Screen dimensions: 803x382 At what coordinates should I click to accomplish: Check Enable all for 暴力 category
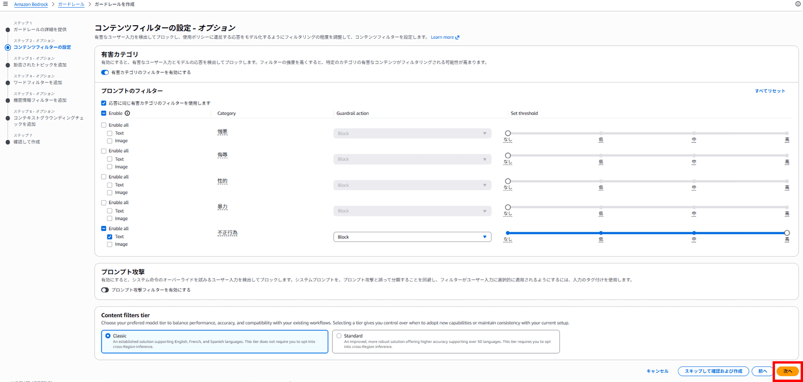point(104,203)
